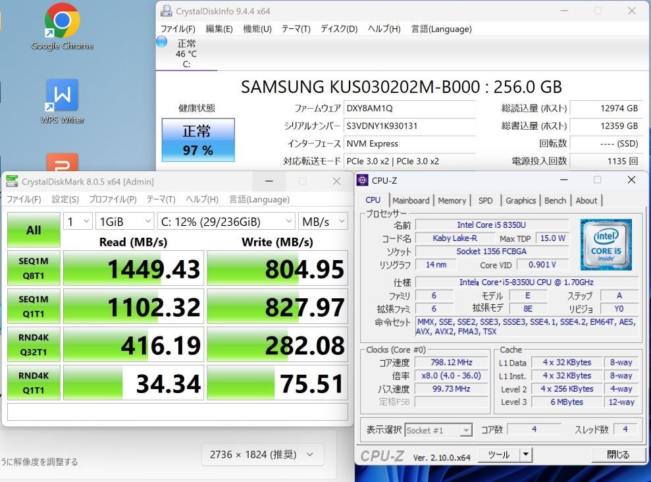This screenshot has width=651, height=482.
Task: Switch to the SPD tab in CPU-Z
Action: [485, 201]
